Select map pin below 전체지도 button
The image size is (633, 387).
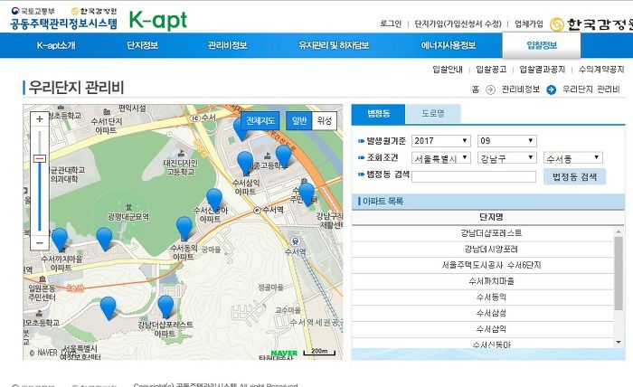coord(240,131)
